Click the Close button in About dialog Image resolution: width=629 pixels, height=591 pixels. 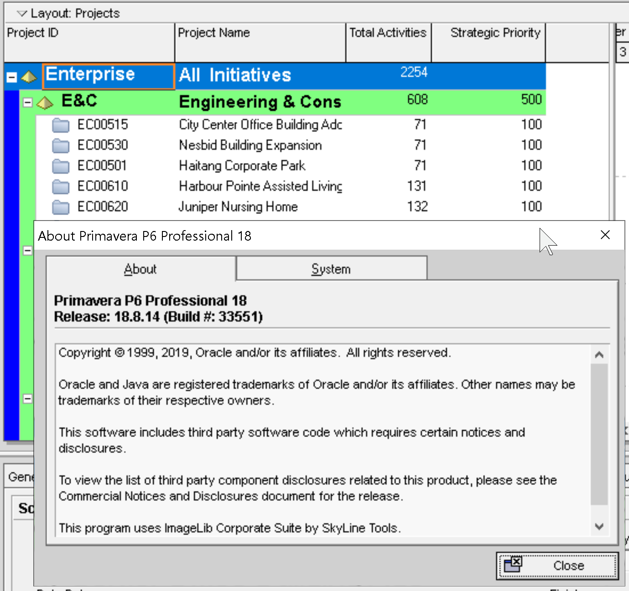pyautogui.click(x=557, y=566)
